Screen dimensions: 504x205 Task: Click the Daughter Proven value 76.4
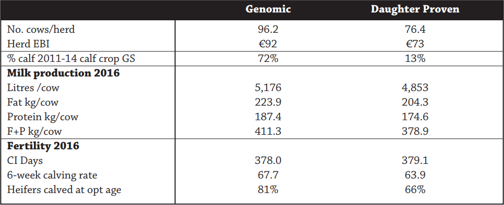(x=415, y=30)
